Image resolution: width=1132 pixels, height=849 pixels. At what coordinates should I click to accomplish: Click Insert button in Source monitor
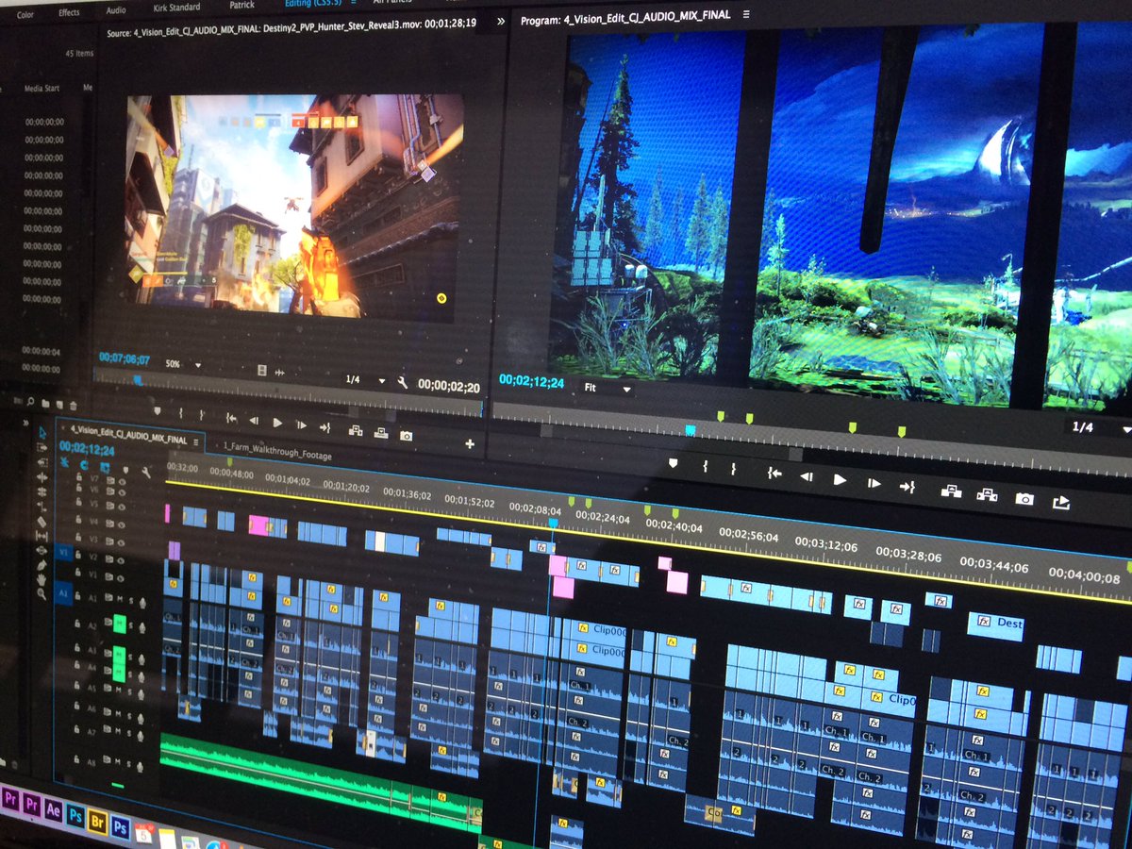click(356, 430)
